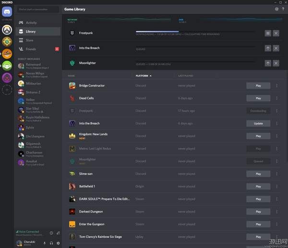Play Dead Cells
Screen dimensions: 288x248
(x=258, y=98)
